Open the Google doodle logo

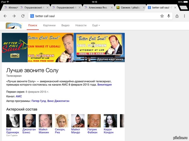pos(14,26)
